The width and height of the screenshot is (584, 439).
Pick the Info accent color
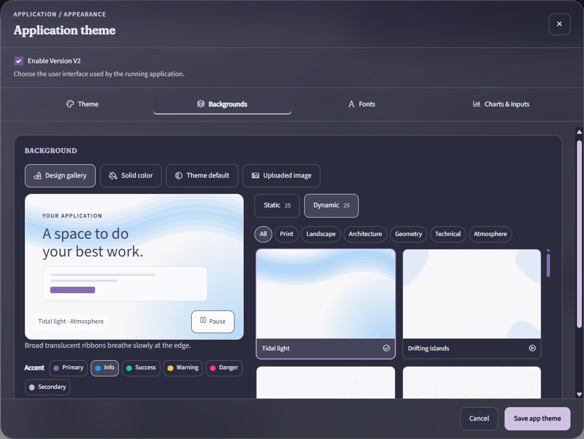(105, 368)
